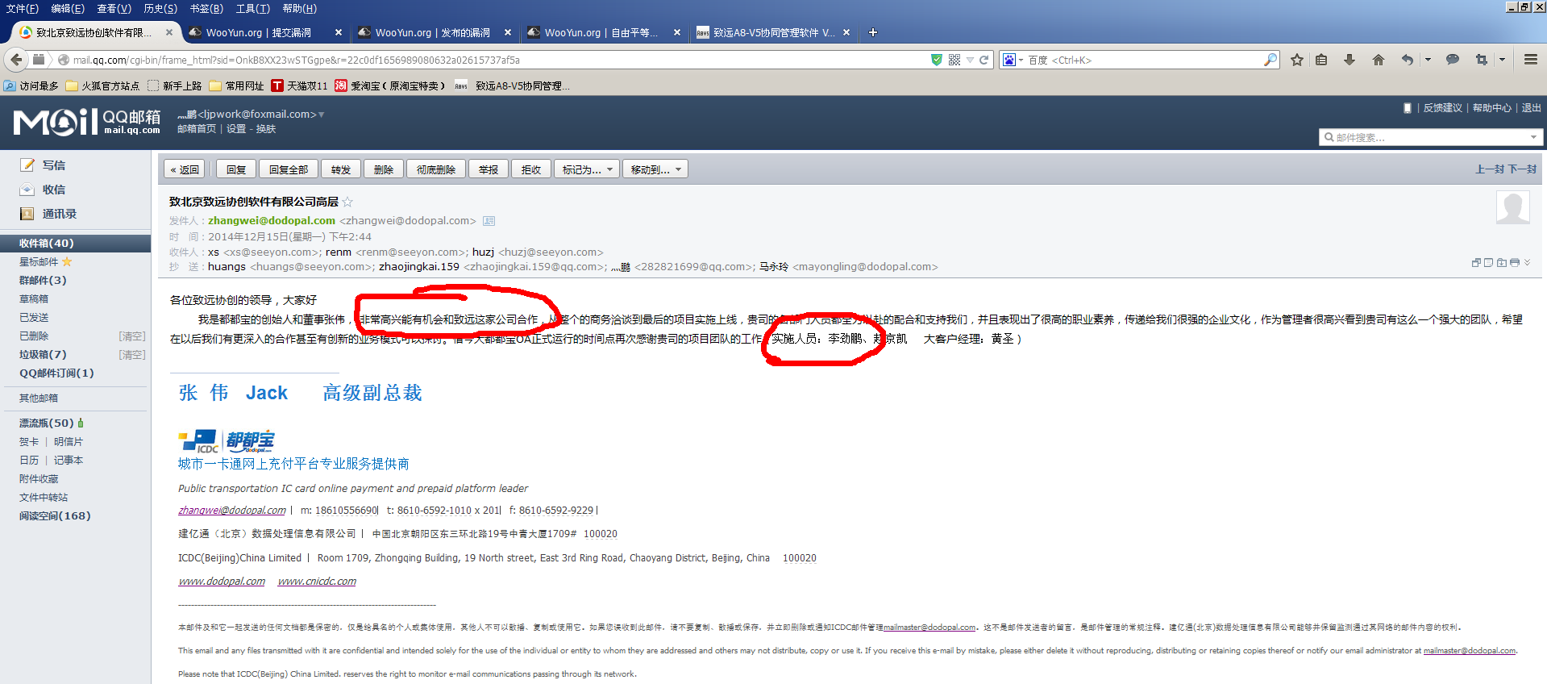Switch to WooYun 提交漏洞 tab
Image resolution: width=1547 pixels, height=684 pixels.
pos(264,33)
